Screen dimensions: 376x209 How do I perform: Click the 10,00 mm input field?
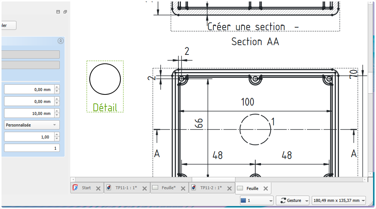[x=29, y=113]
